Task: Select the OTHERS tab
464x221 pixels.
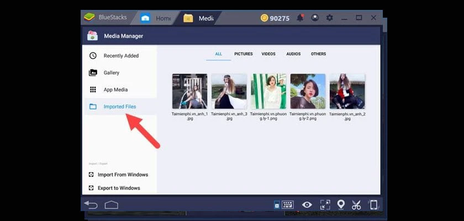Action: (x=318, y=54)
